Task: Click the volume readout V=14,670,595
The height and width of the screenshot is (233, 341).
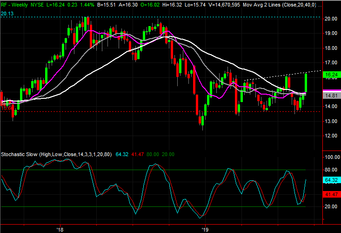Action: pos(224,5)
